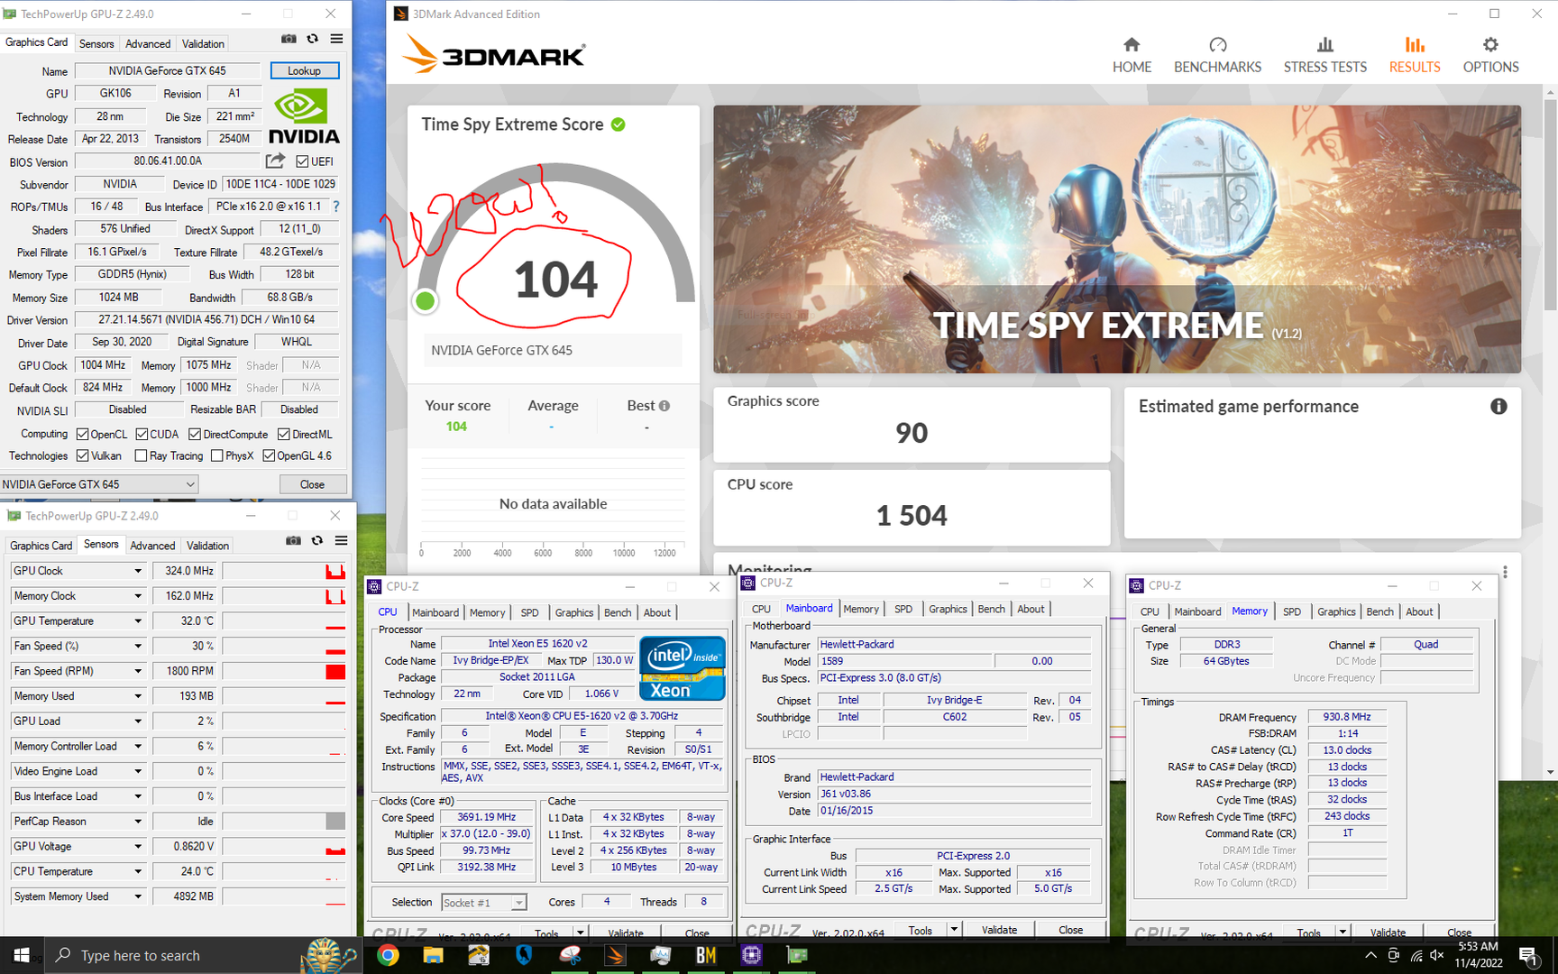Screen dimensions: 1558x974
Task: Open the Graphics tab in CPU-Z Memory window
Action: (1336, 611)
